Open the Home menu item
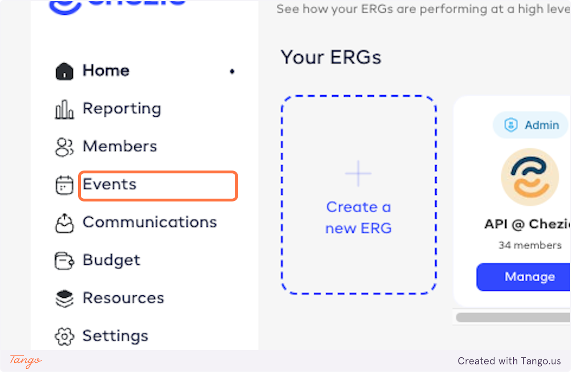This screenshot has width=571, height=372. [106, 71]
